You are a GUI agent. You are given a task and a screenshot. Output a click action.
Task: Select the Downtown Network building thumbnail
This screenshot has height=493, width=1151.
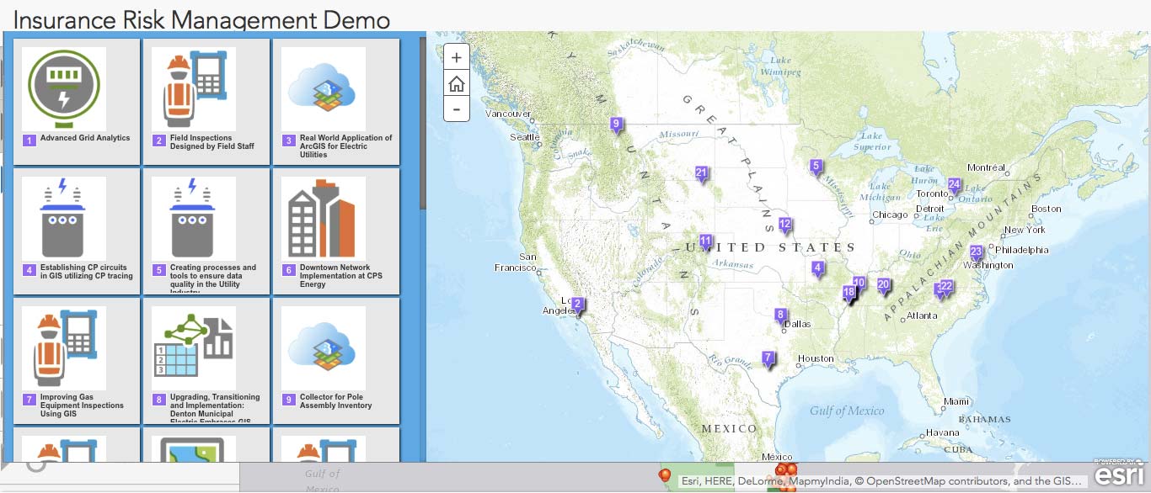coord(324,218)
